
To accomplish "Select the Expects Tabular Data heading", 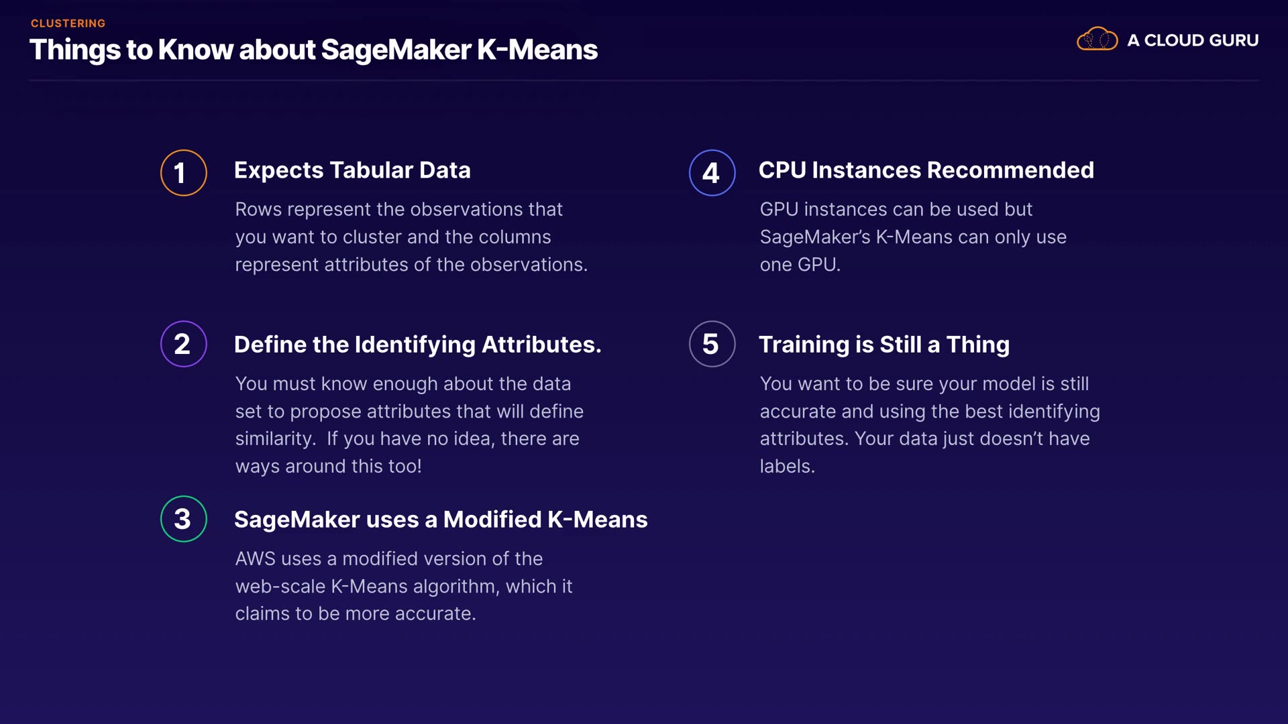I will click(x=352, y=170).
